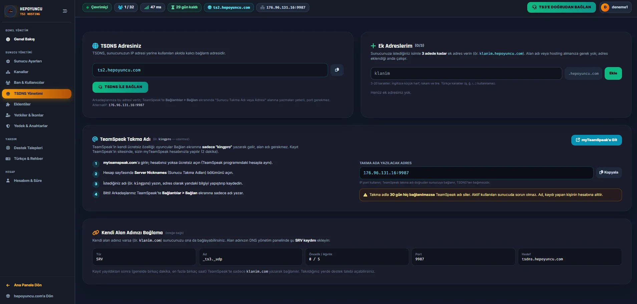This screenshot has height=304, width=637.
Task: Click TS3'E DOĞRUDAN BAĞLAN button
Action: click(x=561, y=7)
